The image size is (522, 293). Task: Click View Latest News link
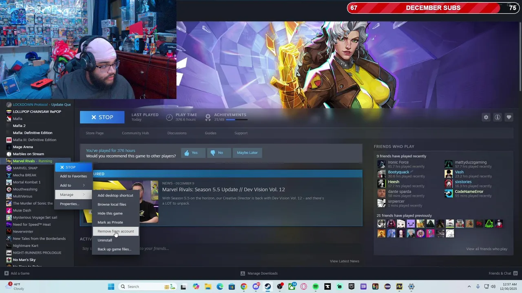(x=345, y=261)
